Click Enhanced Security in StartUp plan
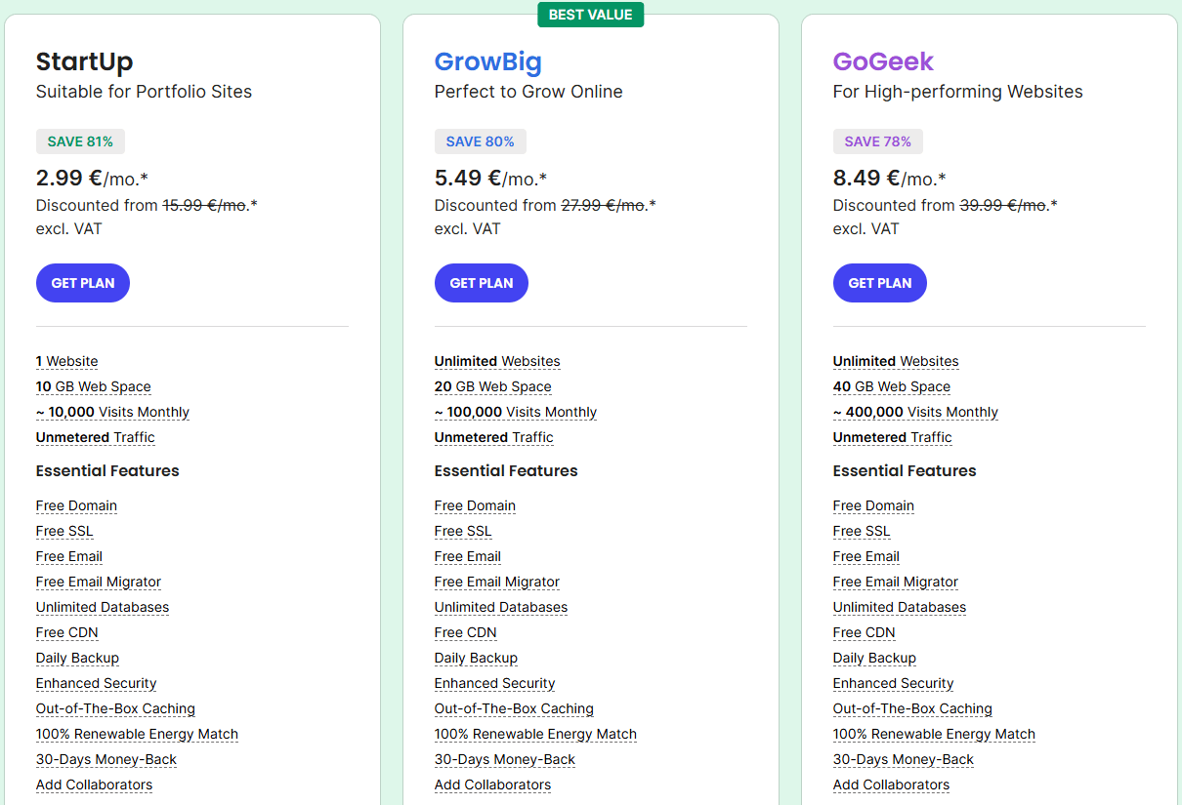This screenshot has width=1182, height=805. pyautogui.click(x=96, y=683)
